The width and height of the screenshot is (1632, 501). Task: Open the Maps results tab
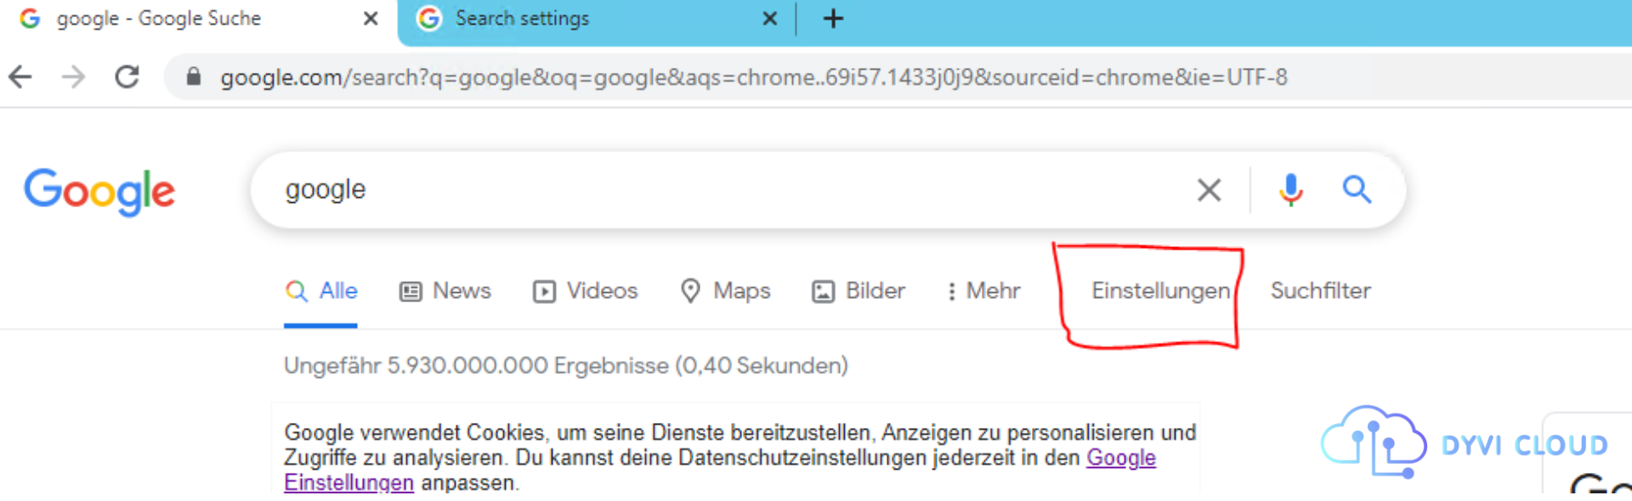coord(725,291)
